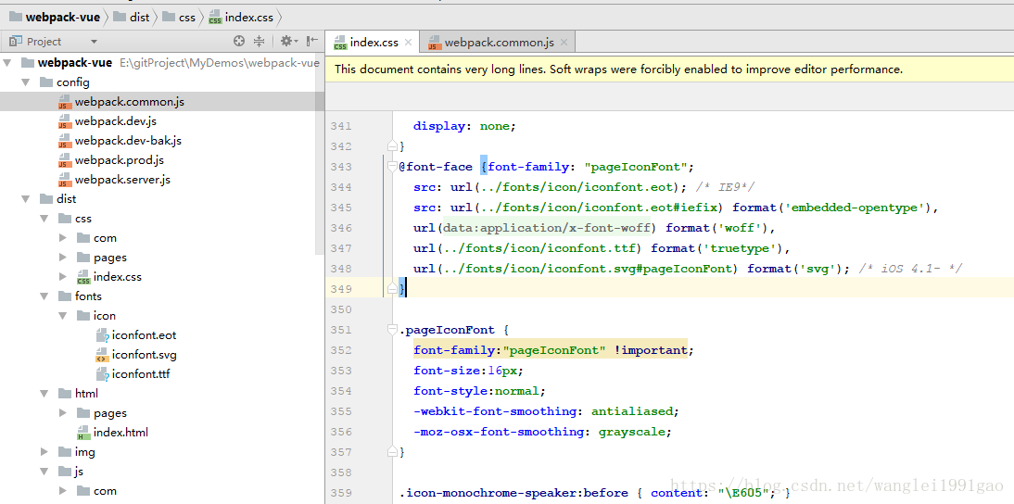Click the HTML file icon beside index.html

(x=82, y=433)
